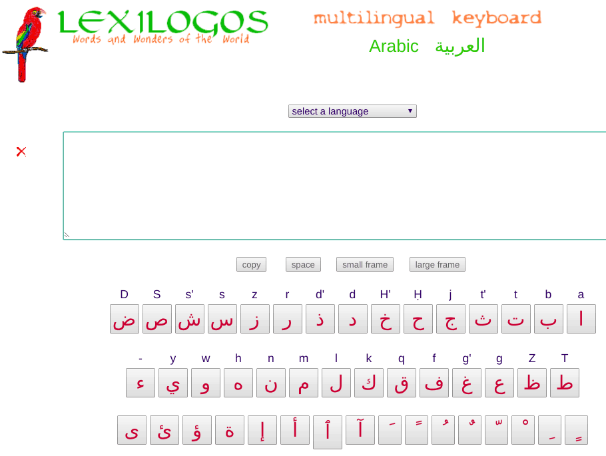606x456 pixels.
Task: Insert the ٱ alif wasla key
Action: click(x=328, y=433)
